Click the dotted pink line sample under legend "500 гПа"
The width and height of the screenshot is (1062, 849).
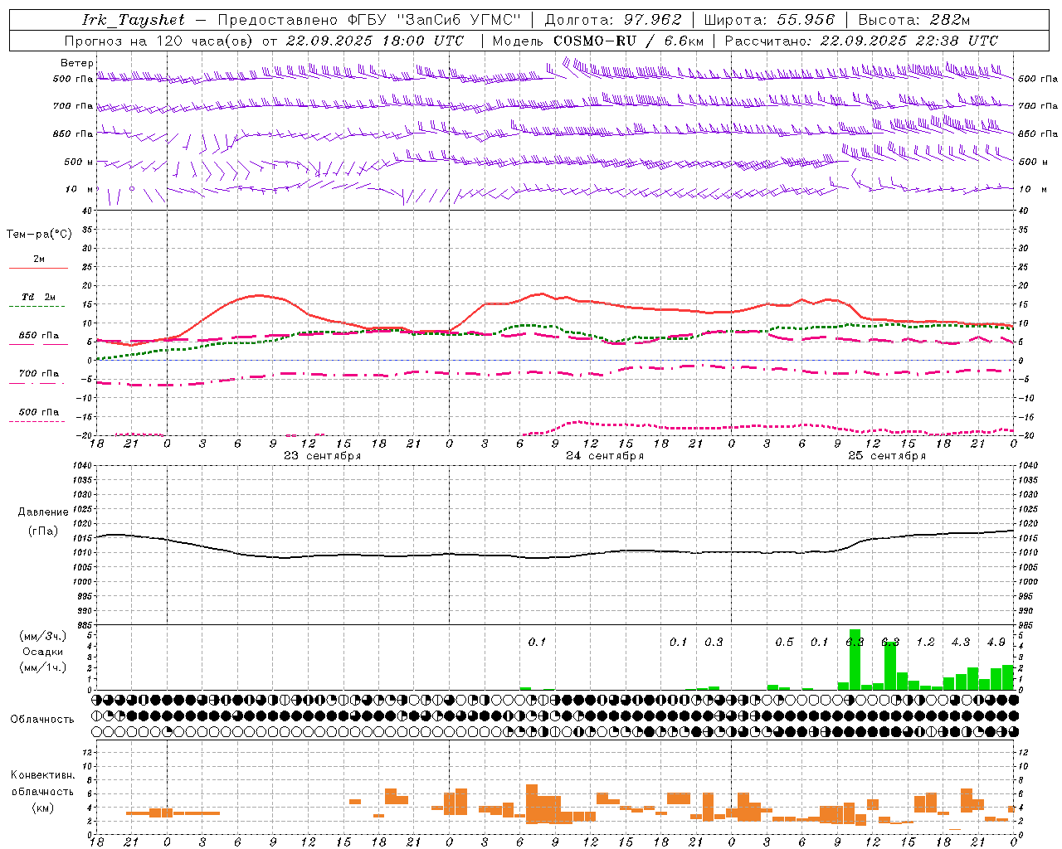click(37, 422)
